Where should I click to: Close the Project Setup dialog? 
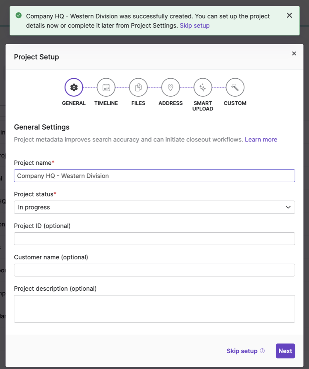[x=294, y=54]
